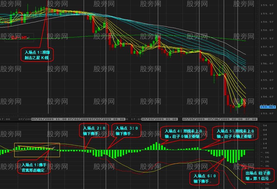Click the 158.07 price axis label

pyautogui.click(x=267, y=30)
